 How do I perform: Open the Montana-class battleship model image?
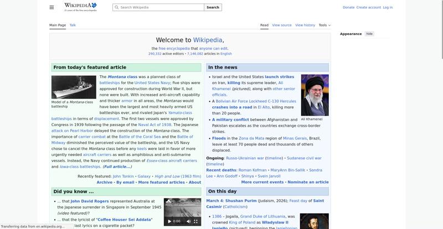click(74, 87)
